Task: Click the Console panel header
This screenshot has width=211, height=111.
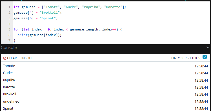Action: (9, 48)
